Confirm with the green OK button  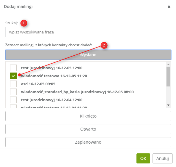click(143, 158)
